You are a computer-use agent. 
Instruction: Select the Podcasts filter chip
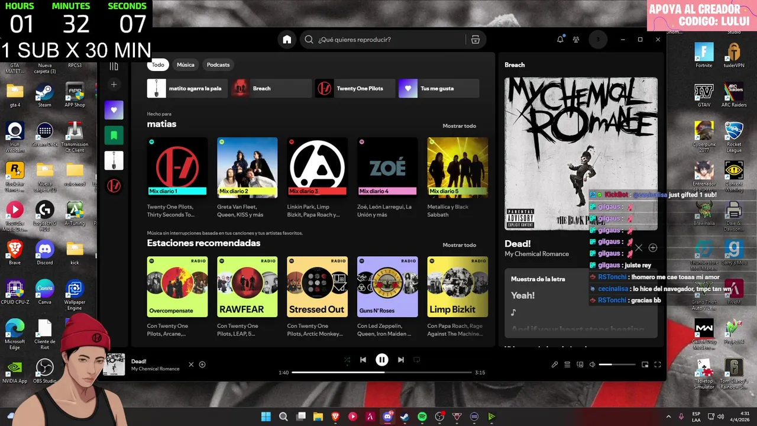pos(218,64)
